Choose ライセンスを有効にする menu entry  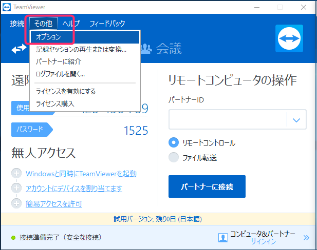85,92
